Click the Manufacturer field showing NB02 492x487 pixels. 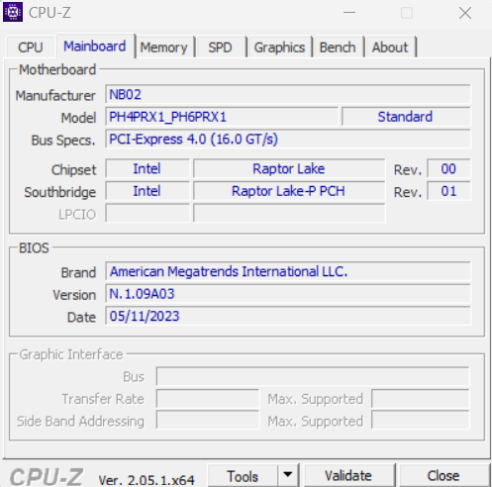(288, 95)
